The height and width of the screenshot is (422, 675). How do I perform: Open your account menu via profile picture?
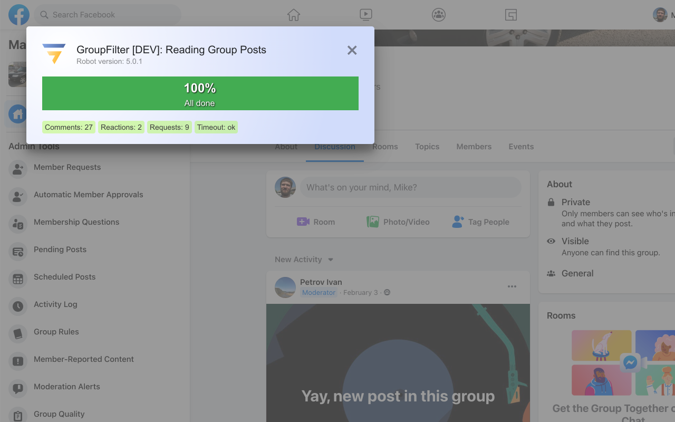click(x=661, y=14)
